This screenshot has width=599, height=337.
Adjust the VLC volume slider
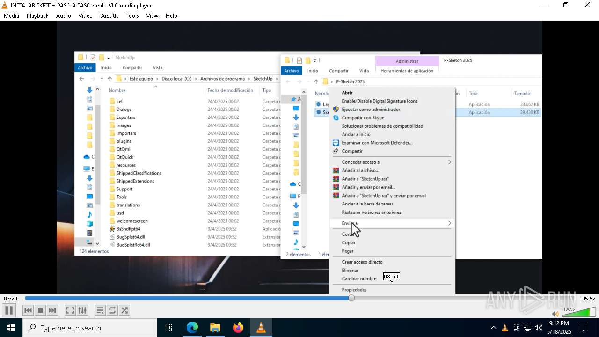[578, 312]
